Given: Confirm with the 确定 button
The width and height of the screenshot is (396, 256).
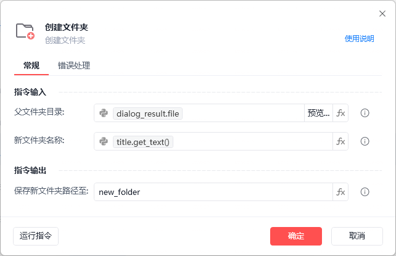Looking at the screenshot, I should pos(296,236).
